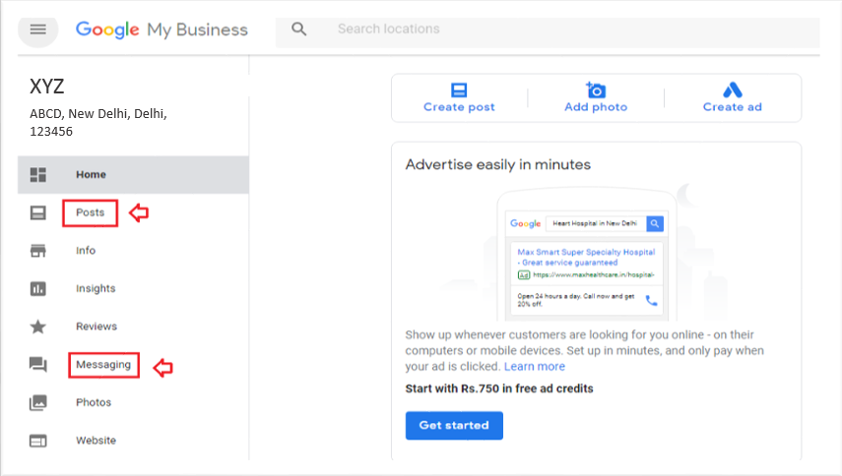Click the Get started button

coord(454,426)
